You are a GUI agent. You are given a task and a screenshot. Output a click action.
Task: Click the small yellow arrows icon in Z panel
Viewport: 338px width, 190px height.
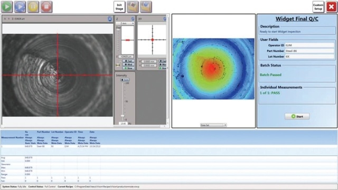(x=118, y=65)
